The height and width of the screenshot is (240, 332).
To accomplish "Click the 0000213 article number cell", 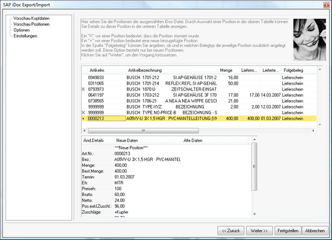I will point(106,119).
